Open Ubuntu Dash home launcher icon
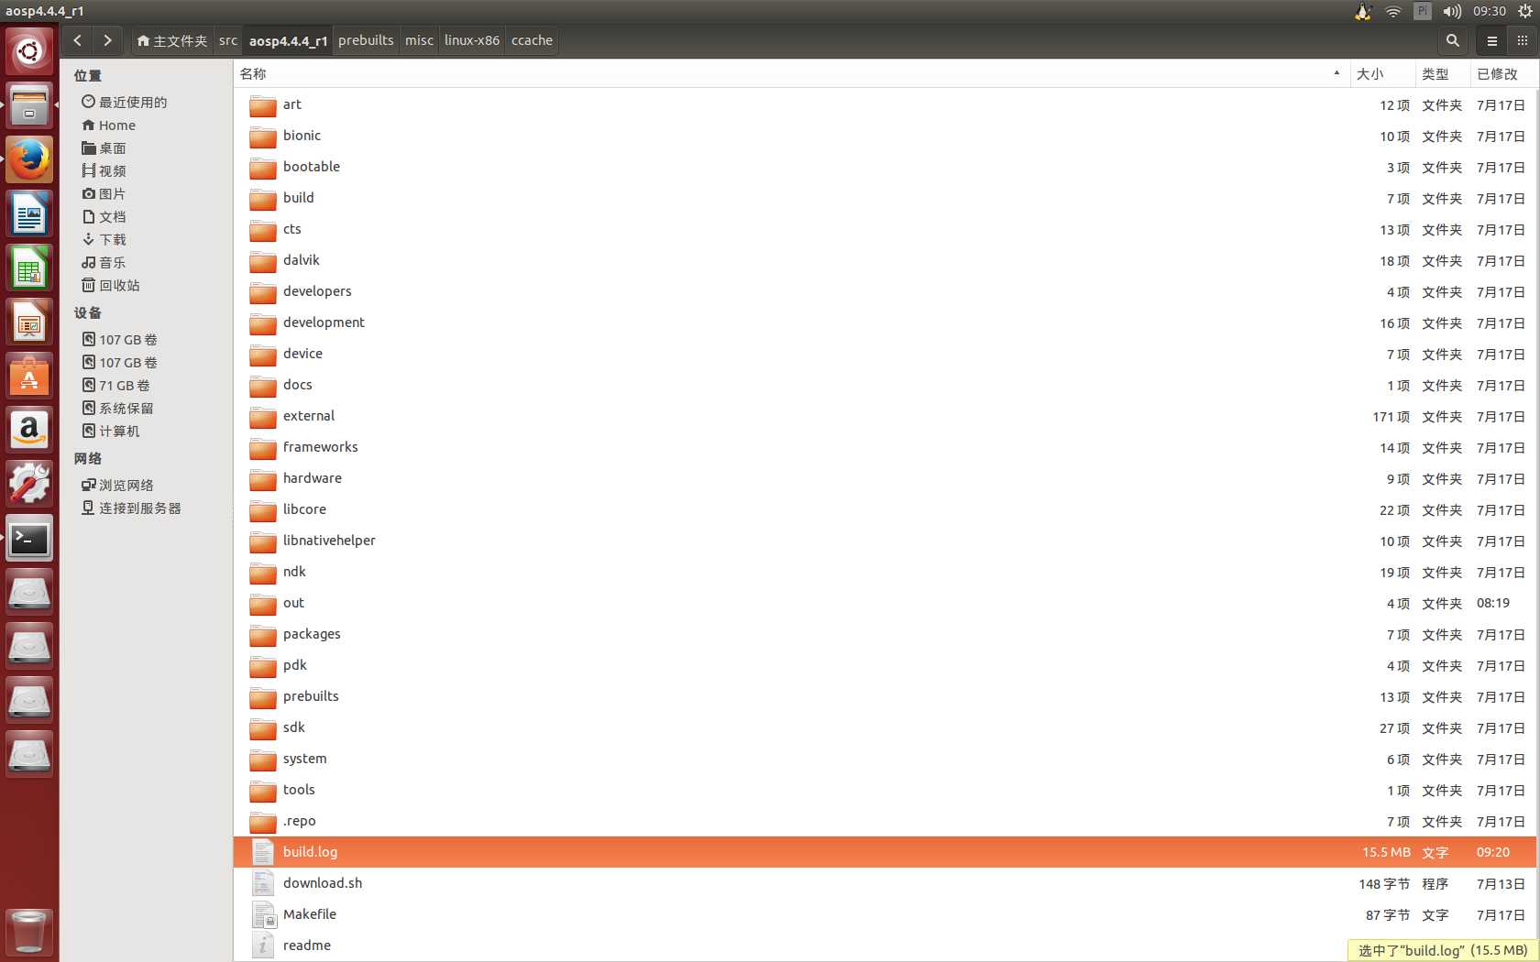 coord(29,51)
